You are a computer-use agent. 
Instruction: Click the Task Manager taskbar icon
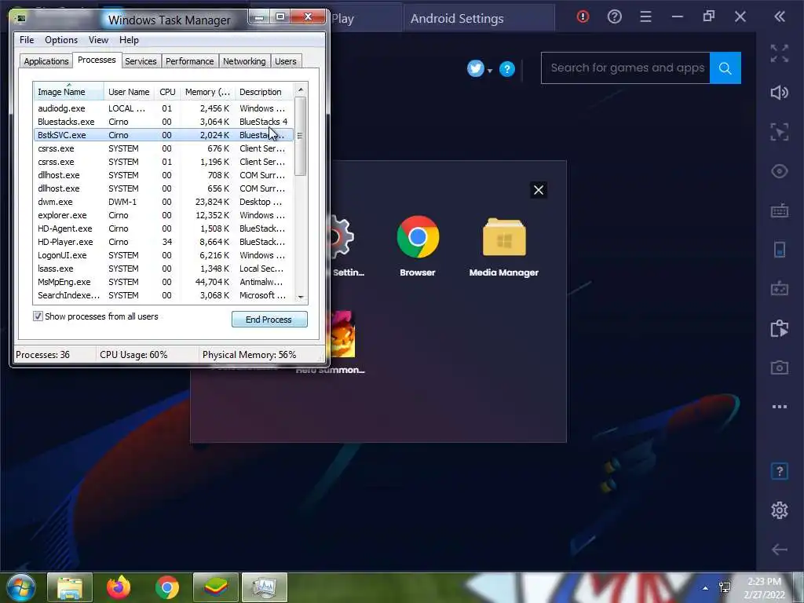pyautogui.click(x=264, y=587)
